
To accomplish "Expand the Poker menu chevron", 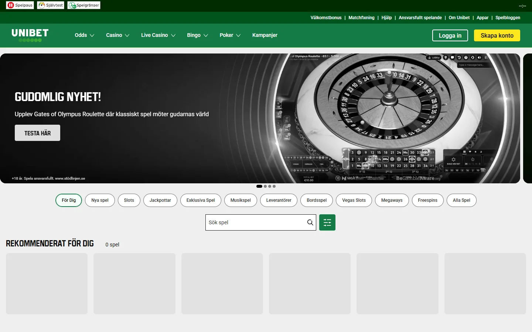I will tap(238, 35).
